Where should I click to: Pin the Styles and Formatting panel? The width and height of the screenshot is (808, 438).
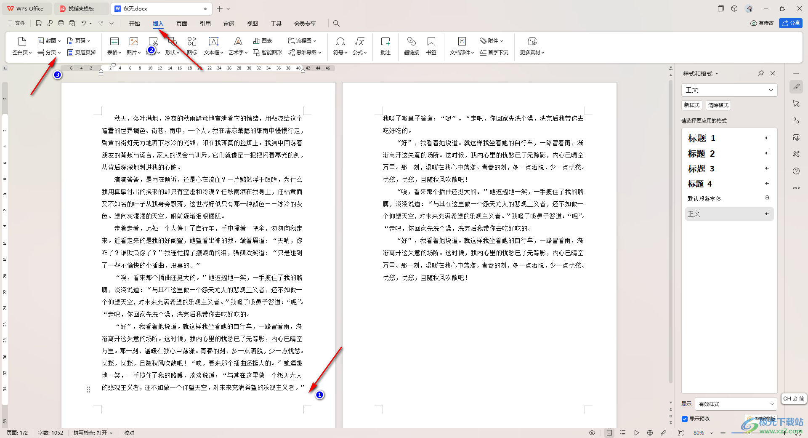point(761,73)
